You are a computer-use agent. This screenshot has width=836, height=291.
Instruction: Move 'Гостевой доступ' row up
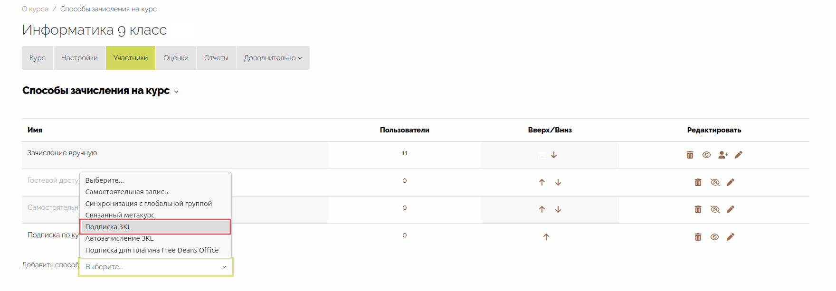click(x=542, y=182)
